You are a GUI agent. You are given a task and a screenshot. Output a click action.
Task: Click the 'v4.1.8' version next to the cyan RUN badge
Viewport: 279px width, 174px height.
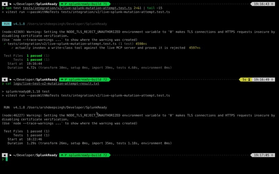pyautogui.click(x=19, y=24)
